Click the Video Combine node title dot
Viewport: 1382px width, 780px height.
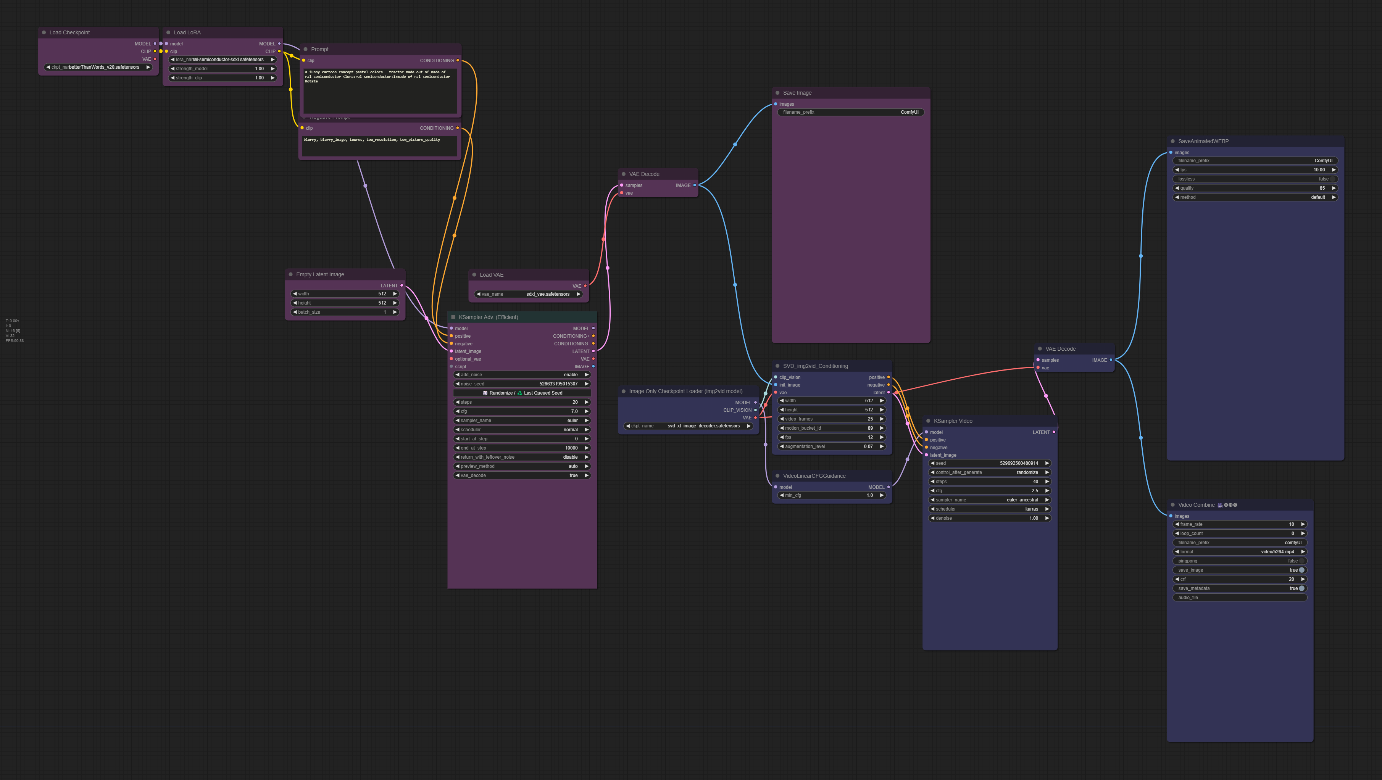tap(1173, 505)
